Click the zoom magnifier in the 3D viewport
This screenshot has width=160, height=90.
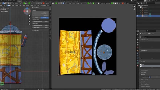click(29, 16)
